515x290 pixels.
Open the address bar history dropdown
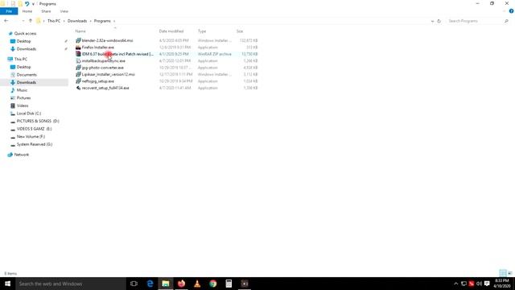click(432, 21)
